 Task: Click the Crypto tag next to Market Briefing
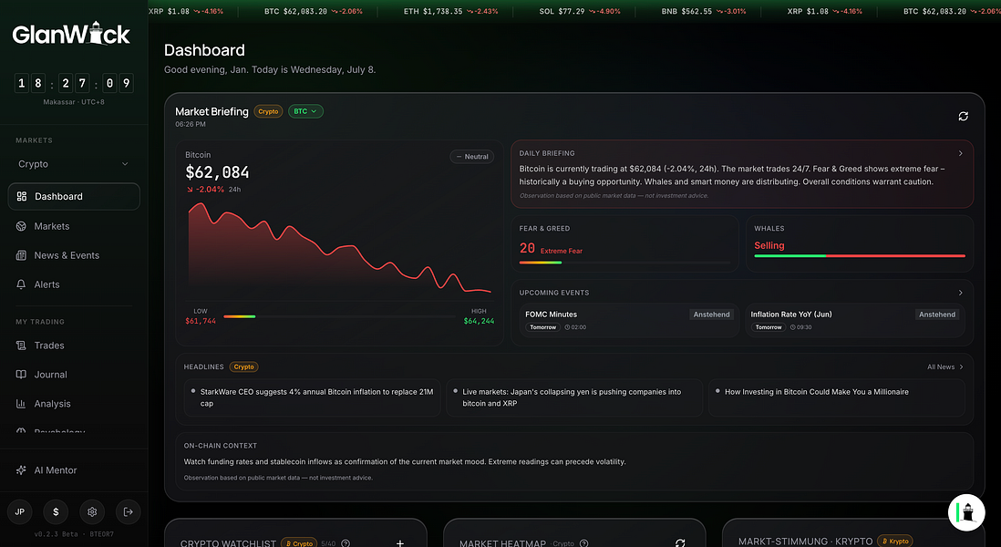268,112
